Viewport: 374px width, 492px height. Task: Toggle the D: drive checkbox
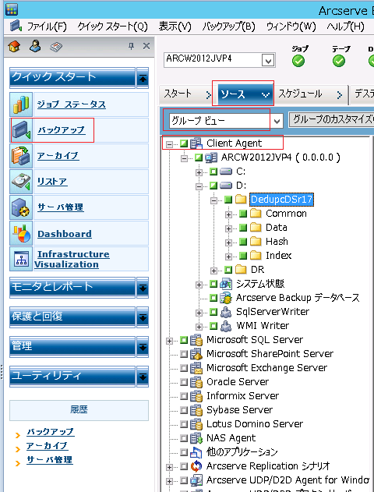point(213,186)
